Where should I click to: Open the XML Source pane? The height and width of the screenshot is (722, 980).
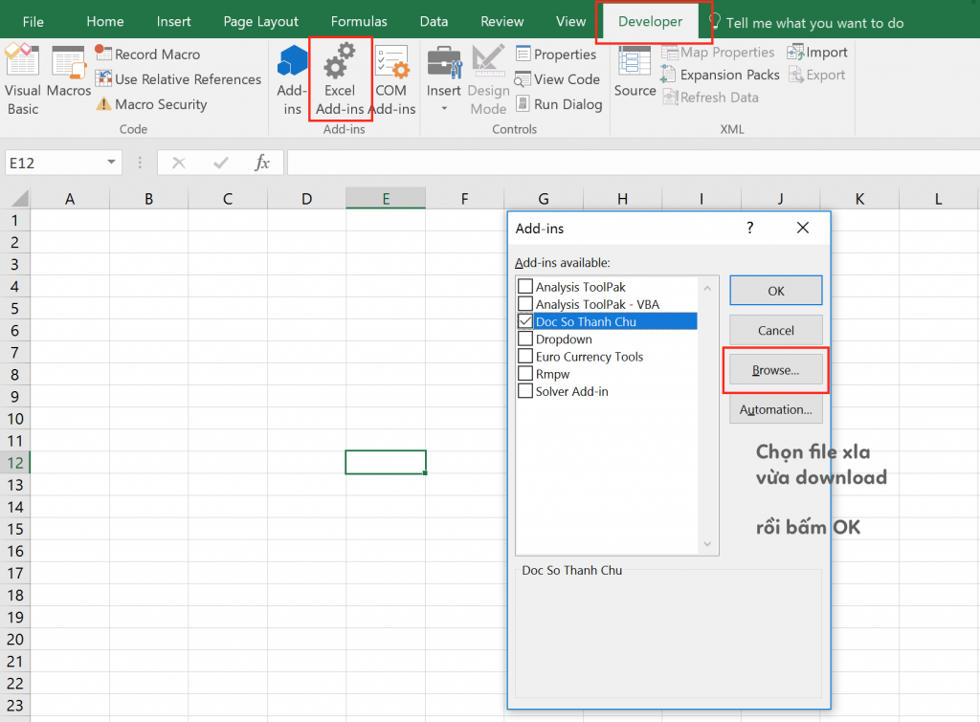click(635, 72)
